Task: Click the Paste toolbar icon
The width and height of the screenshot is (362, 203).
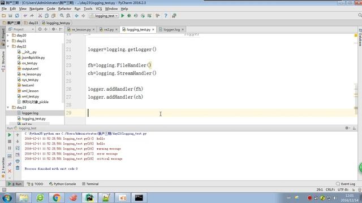Action: [53, 16]
